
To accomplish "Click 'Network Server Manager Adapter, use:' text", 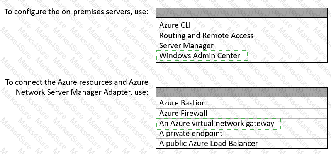I will pyautogui.click(x=82, y=92).
